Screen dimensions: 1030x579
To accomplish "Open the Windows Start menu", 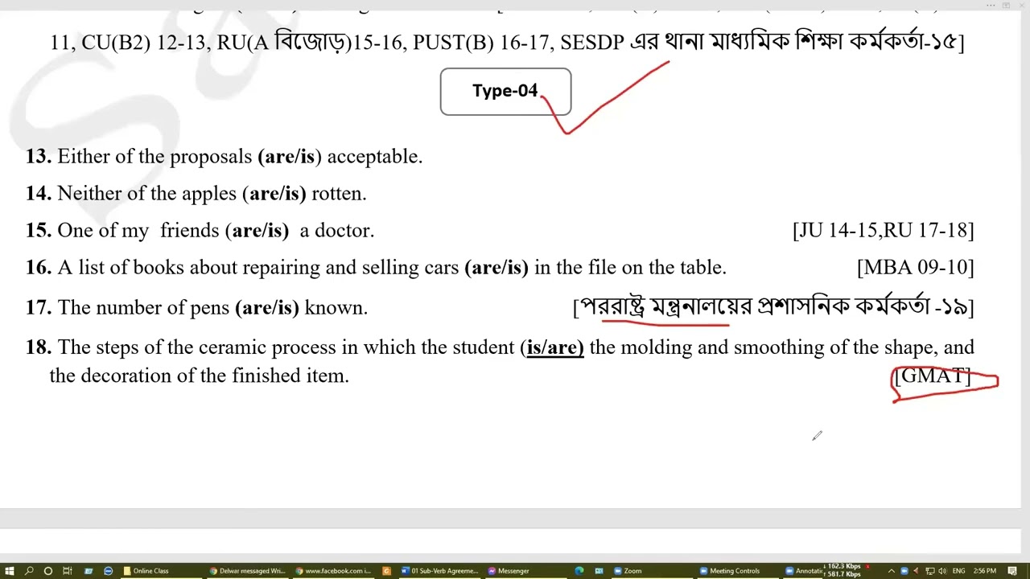I will point(9,571).
